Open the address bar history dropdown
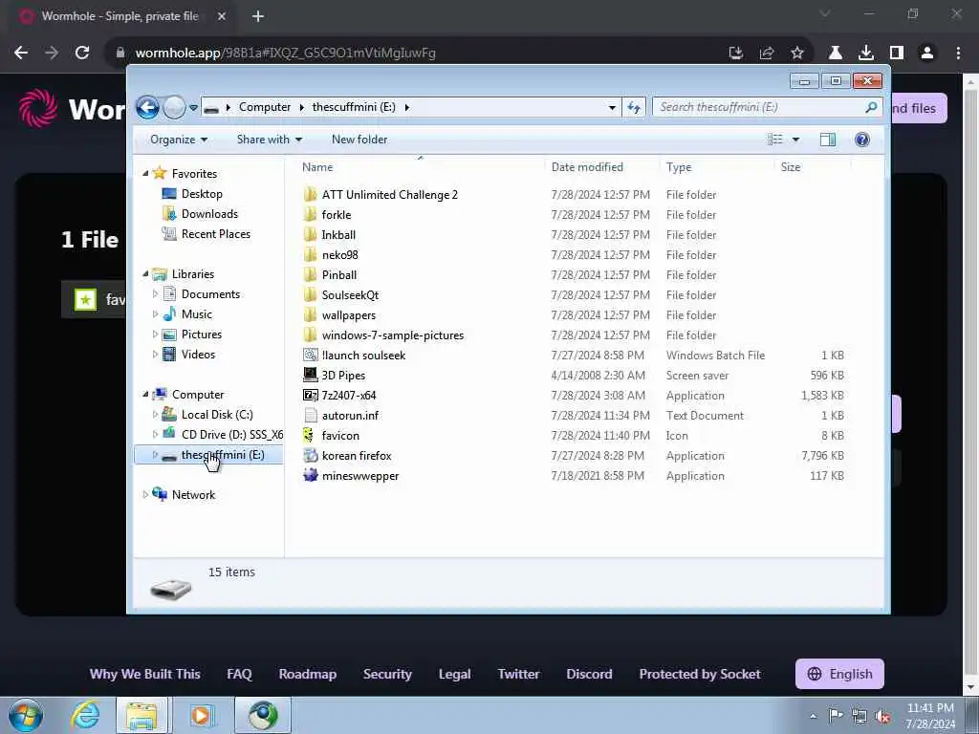979x734 pixels. tap(612, 107)
